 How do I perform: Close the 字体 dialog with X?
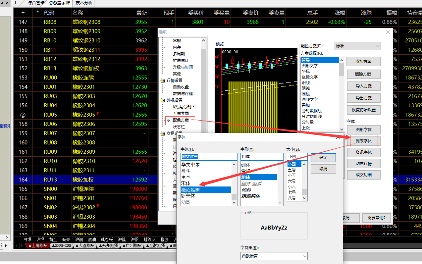tap(338, 137)
